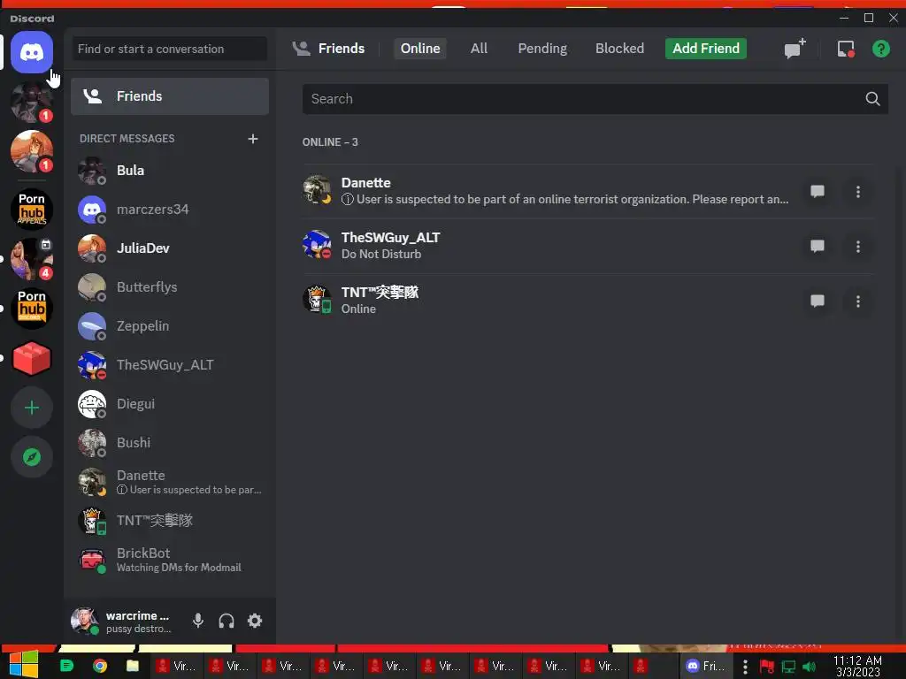Click the friends Search field
Image resolution: width=906 pixels, height=679 pixels.
pos(595,99)
